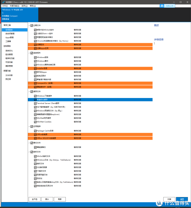Uncheck the Installer目录 checkbox
The image size is (191, 208).
click(35, 69)
